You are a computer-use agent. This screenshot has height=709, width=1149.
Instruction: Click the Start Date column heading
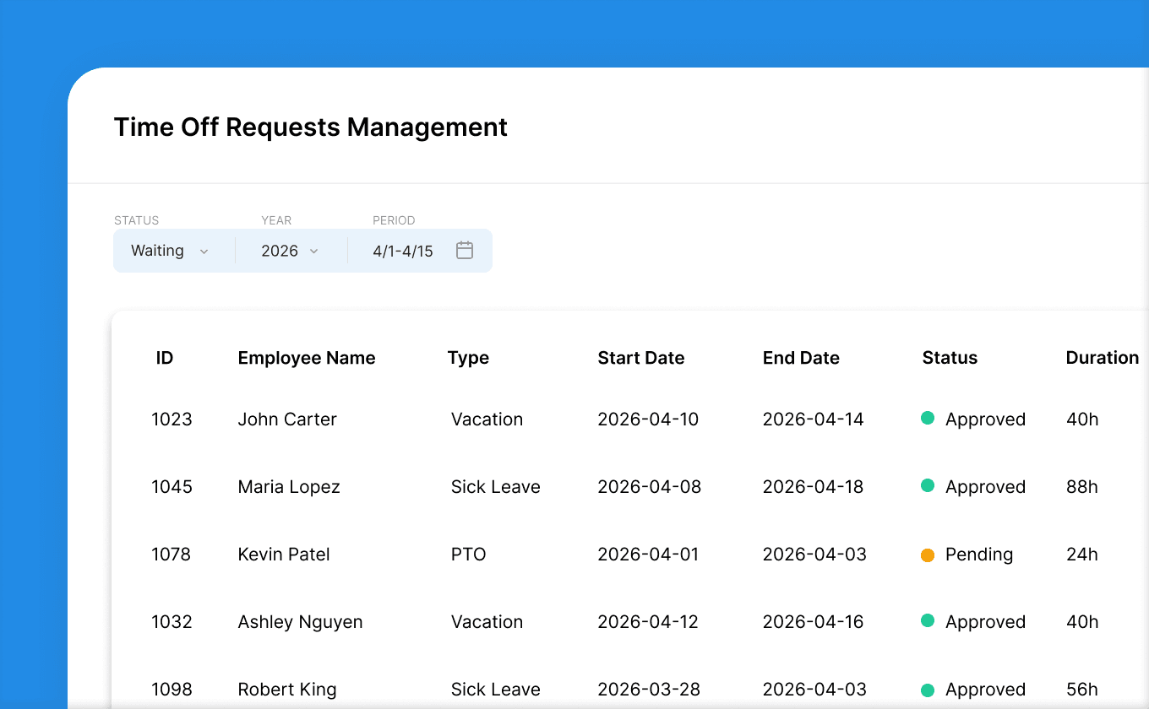[640, 358]
